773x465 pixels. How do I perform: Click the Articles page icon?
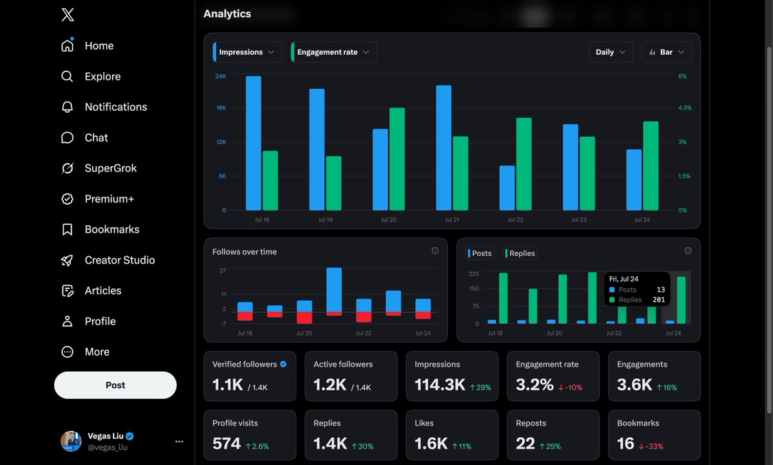[67, 290]
